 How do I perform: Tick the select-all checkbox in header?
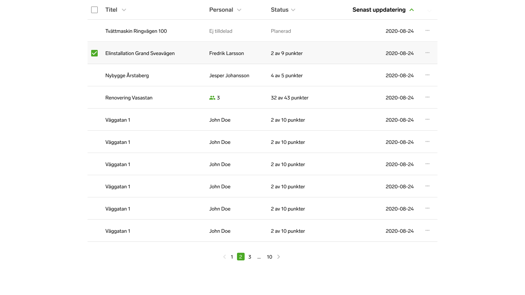94,10
